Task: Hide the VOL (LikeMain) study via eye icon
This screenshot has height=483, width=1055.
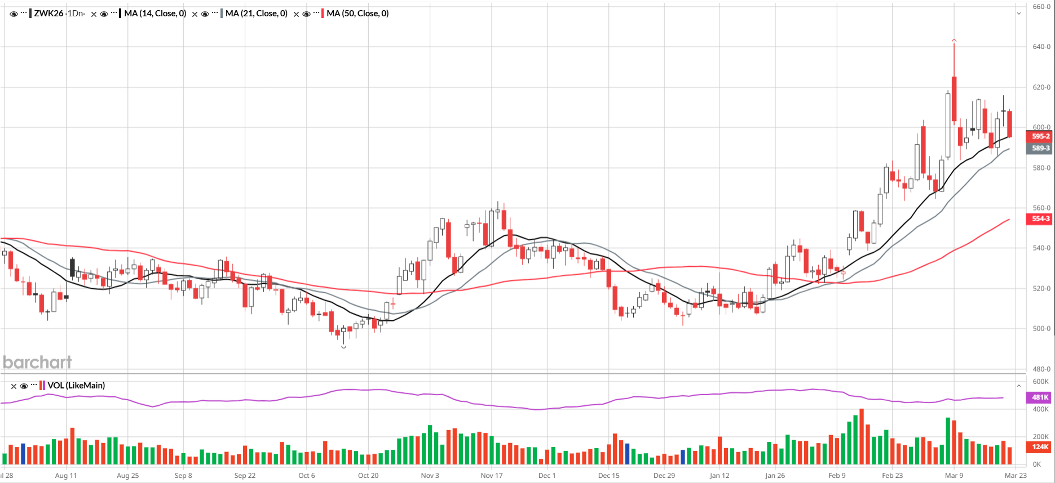Action: point(24,386)
